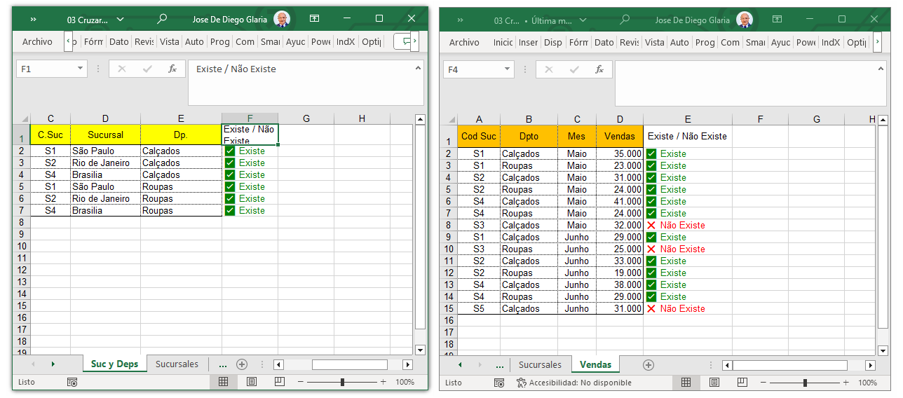Screen dimensions: 903x398
Task: Click zoom out minus in left window
Action: coord(301,382)
